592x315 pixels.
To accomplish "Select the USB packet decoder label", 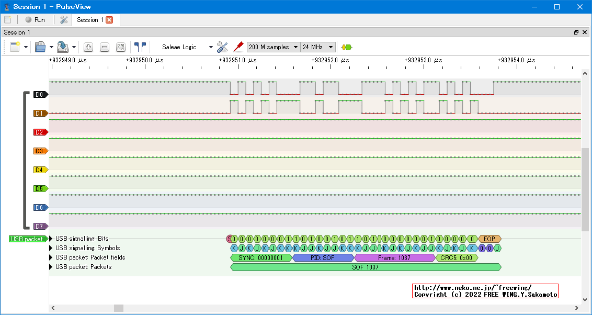I will (27, 239).
